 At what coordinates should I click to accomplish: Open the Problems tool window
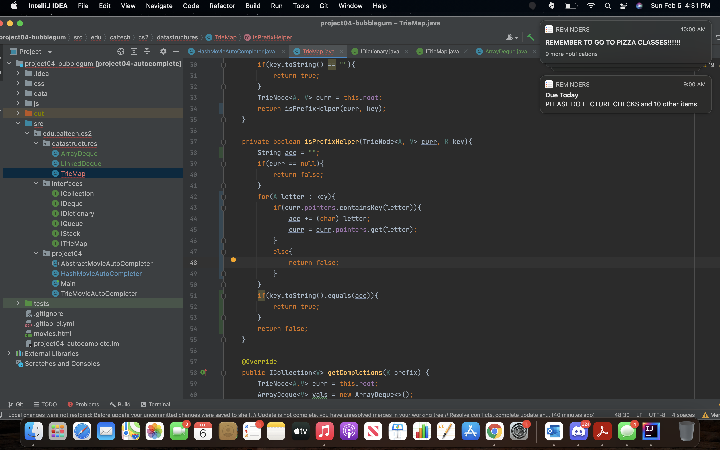83,404
